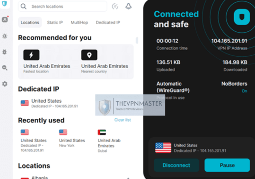Open the notifications bell icon
Screen dimensions: 255x179
(x=128, y=6)
